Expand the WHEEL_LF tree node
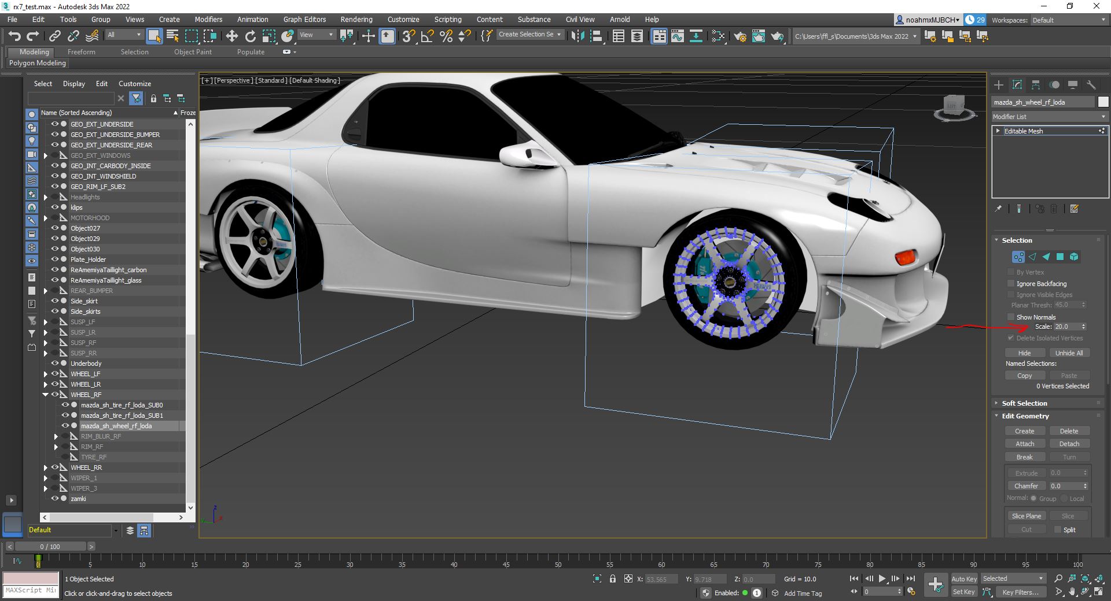The width and height of the screenshot is (1111, 601). (45, 374)
